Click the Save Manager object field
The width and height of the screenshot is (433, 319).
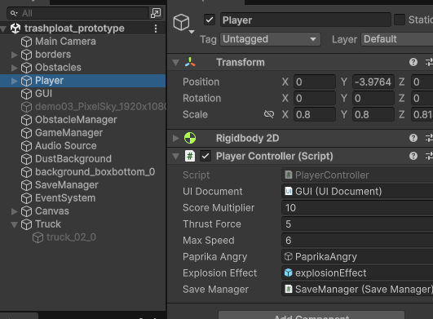[357, 289]
